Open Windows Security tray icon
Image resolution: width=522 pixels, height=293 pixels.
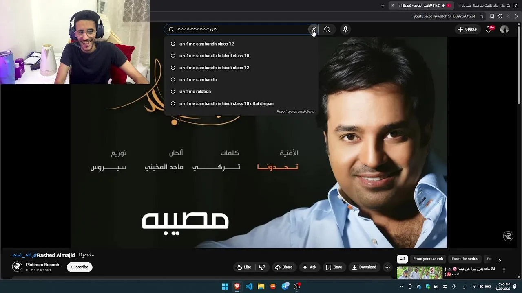pos(428,286)
